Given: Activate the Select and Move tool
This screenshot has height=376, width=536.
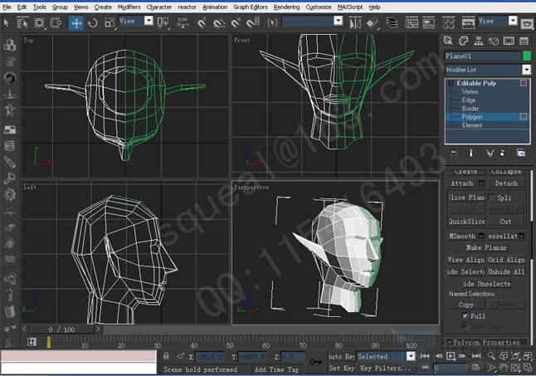Looking at the screenshot, I should [76, 23].
